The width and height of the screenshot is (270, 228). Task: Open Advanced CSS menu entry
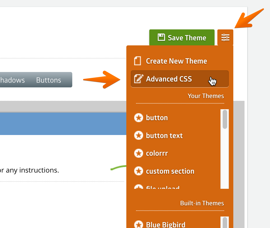pyautogui.click(x=169, y=79)
